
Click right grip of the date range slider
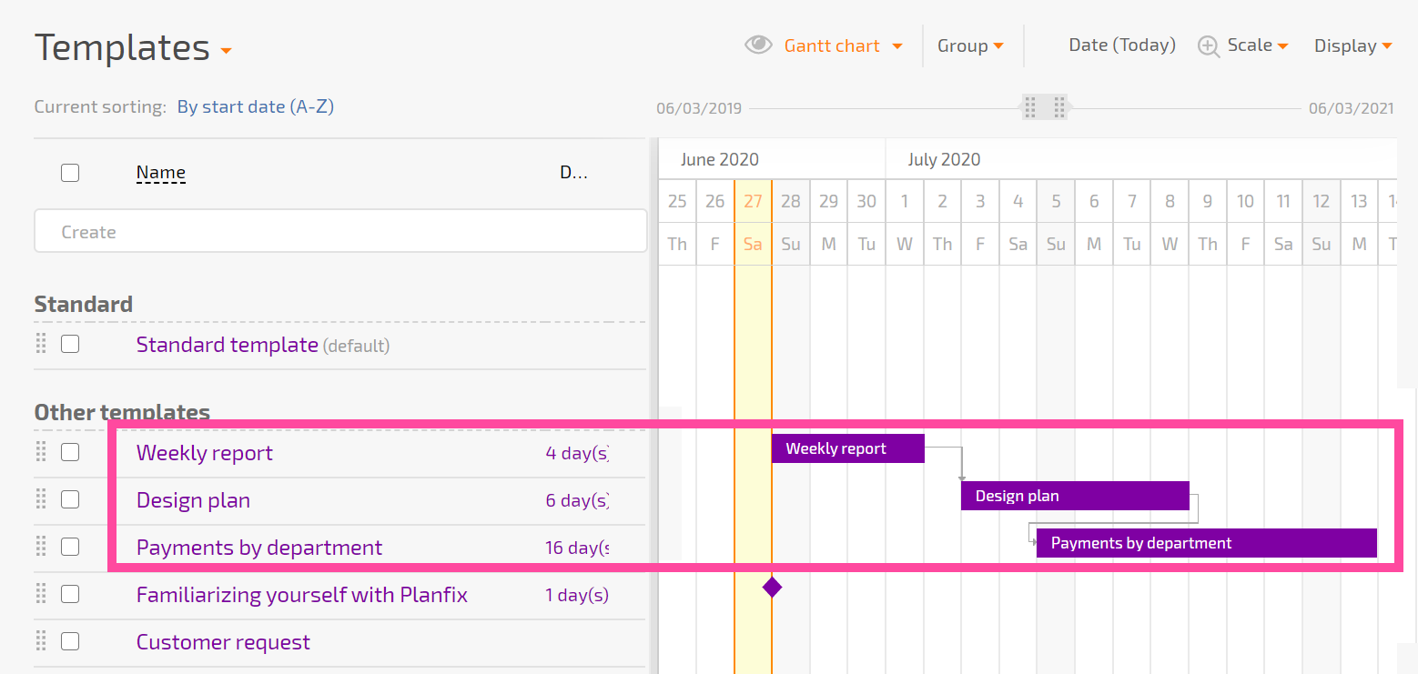pos(1059,108)
